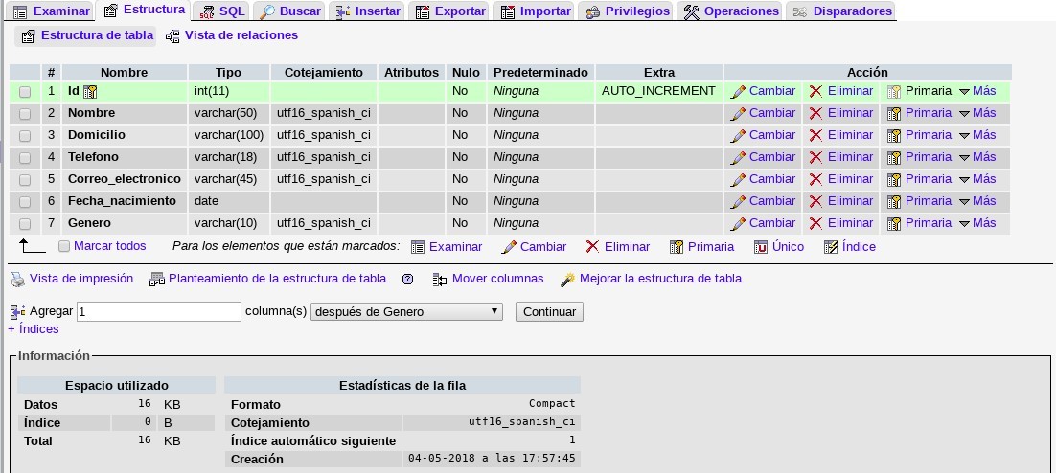Viewport: 1056px width, 473px height.
Task: Click the red X Eliminar icon for Telefono
Action: [x=815, y=158]
